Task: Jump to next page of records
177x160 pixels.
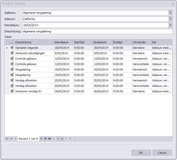Action: pos(45,139)
